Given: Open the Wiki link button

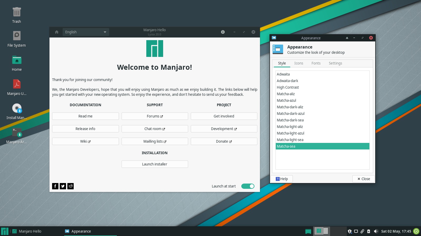Looking at the screenshot, I should click(86, 141).
